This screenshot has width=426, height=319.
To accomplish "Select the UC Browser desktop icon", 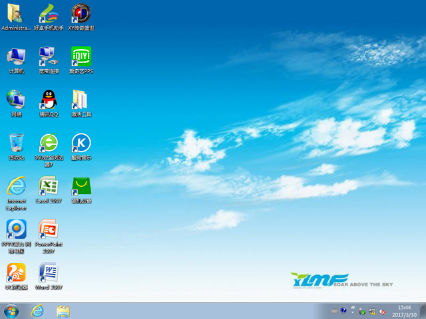I will [17, 272].
